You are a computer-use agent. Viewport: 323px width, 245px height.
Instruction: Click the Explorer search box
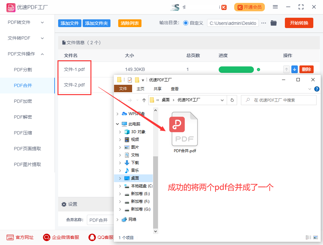[279, 100]
